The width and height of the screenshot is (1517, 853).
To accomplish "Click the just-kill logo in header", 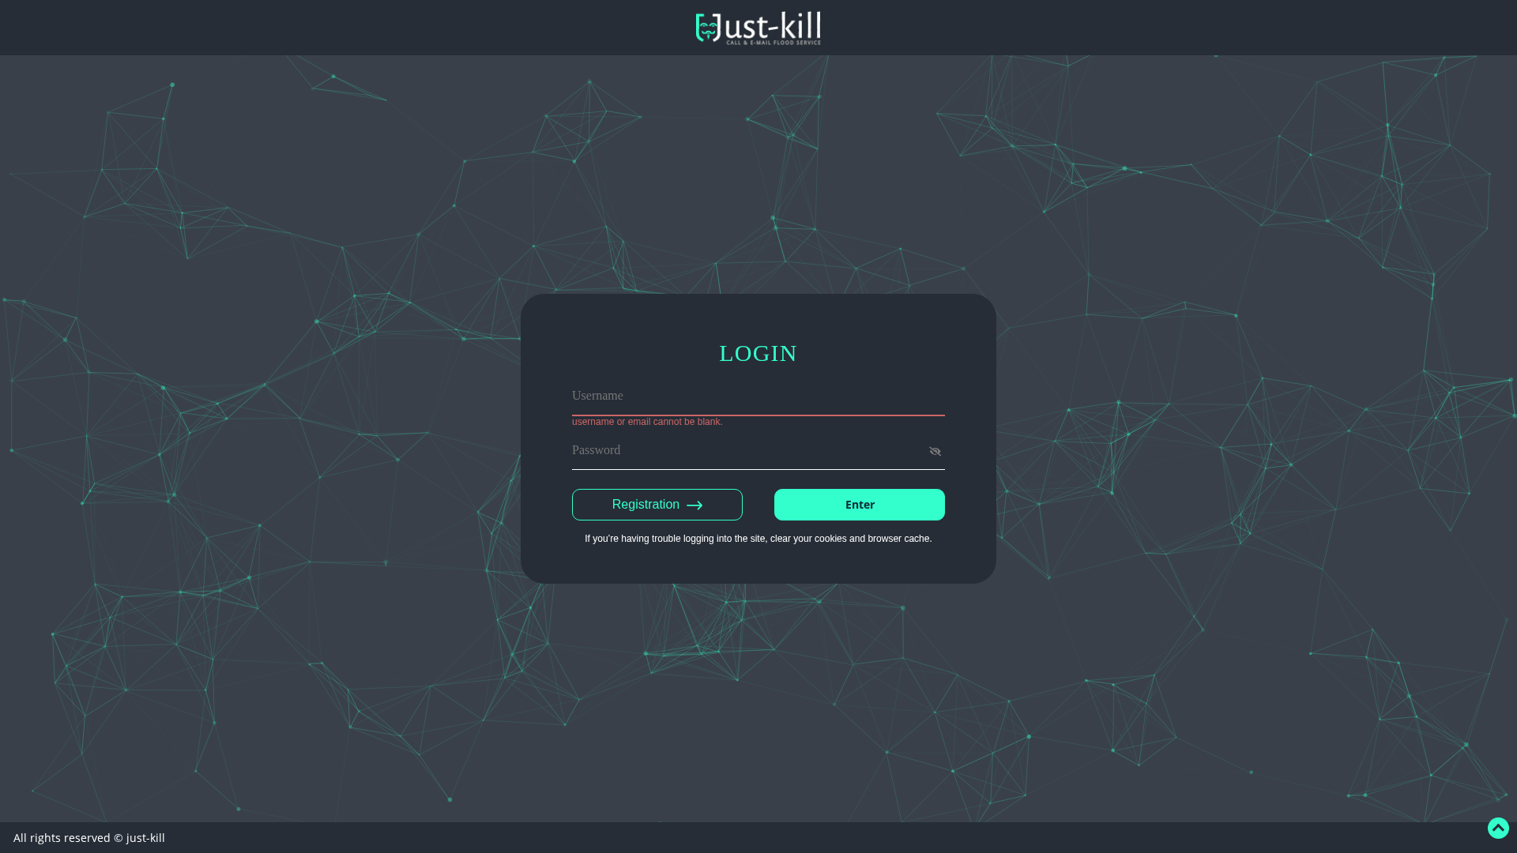I will (x=758, y=28).
